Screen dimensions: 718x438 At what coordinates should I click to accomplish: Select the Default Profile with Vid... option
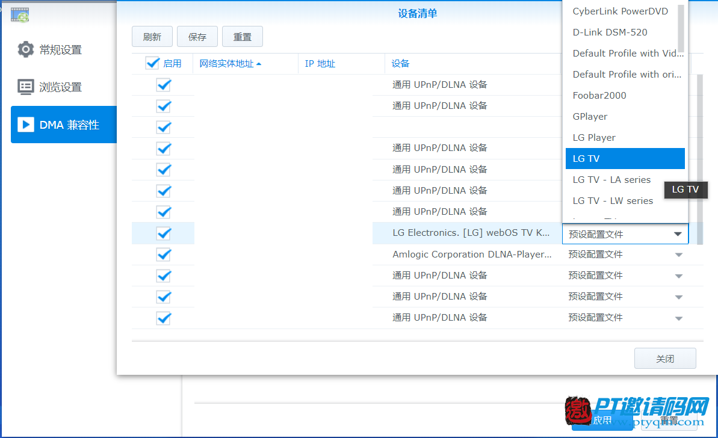tap(625, 54)
